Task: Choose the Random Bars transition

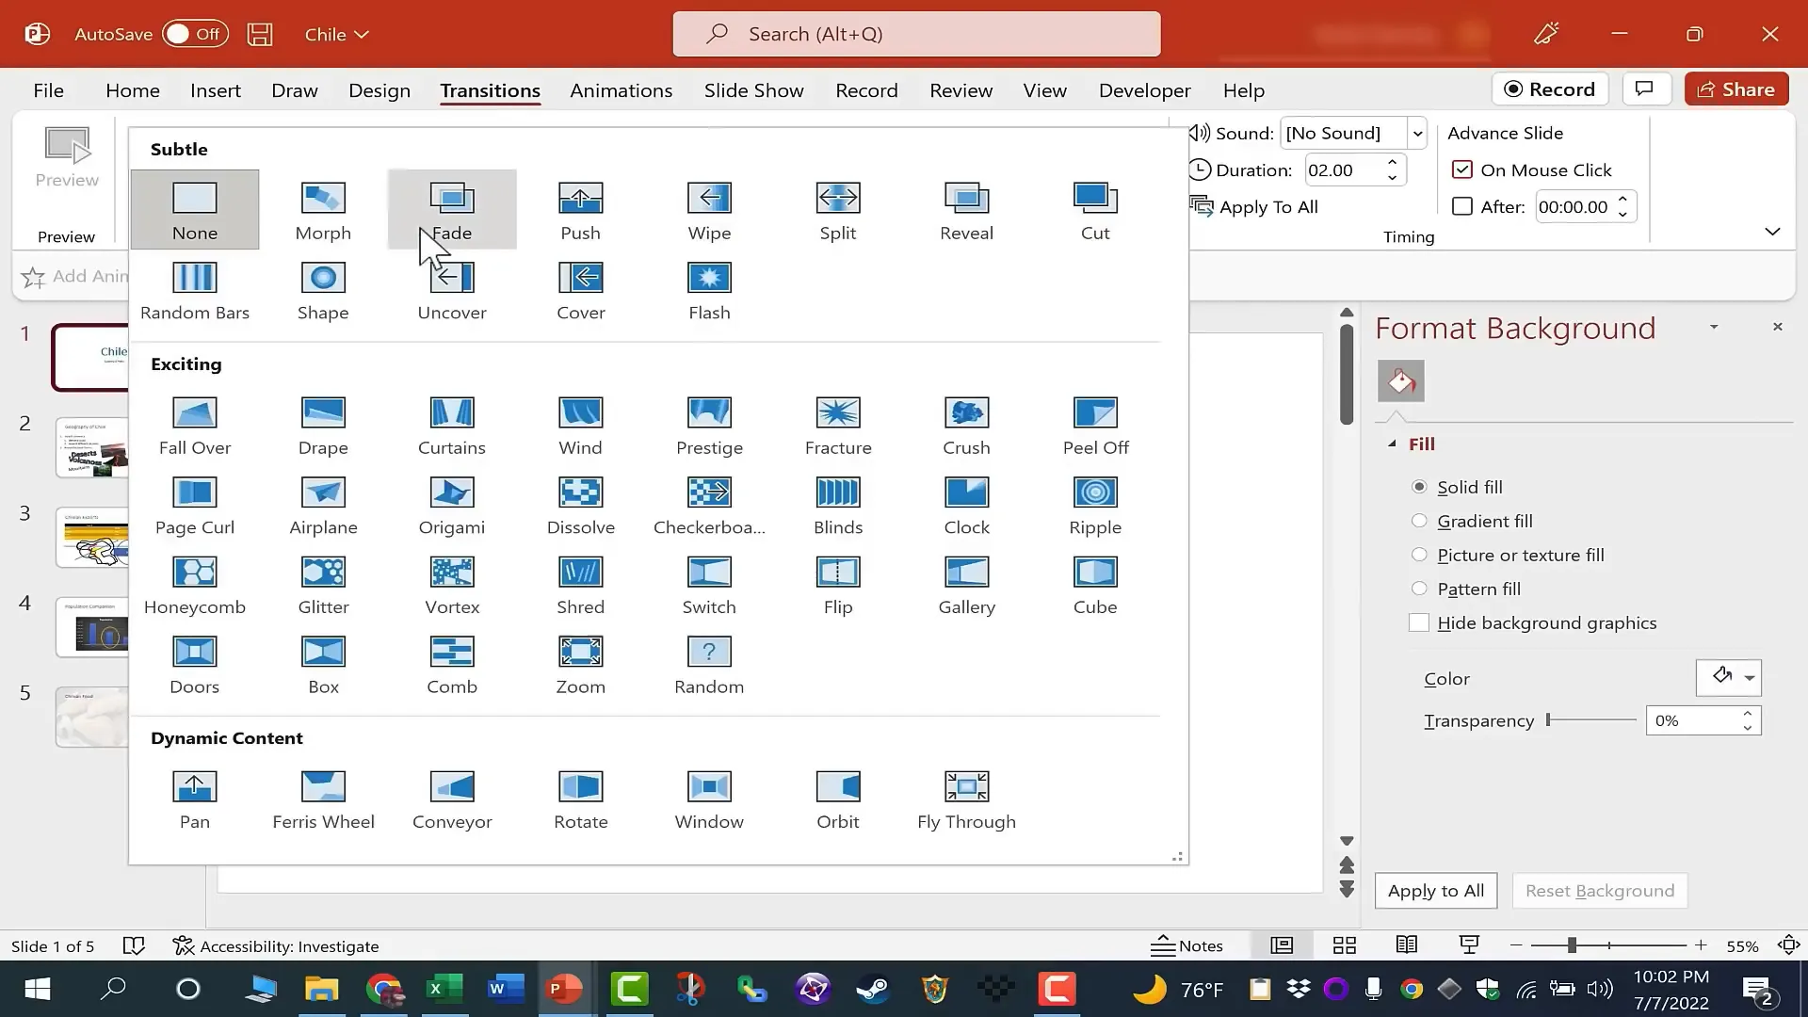Action: [x=195, y=291]
